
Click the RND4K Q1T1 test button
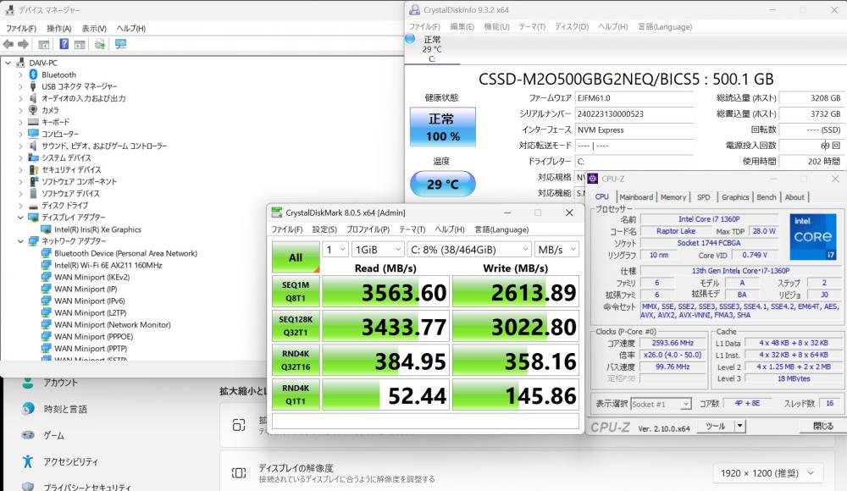296,394
